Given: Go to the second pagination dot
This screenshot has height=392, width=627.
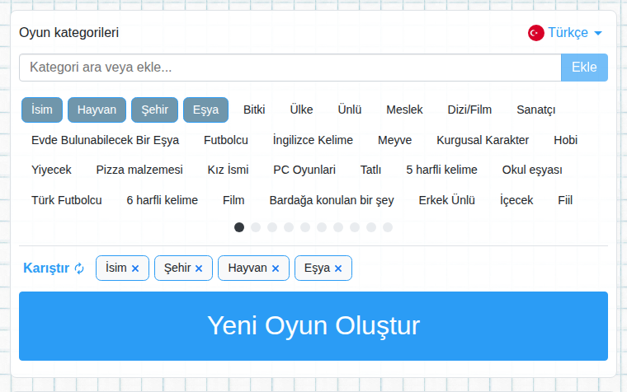Looking at the screenshot, I should [256, 227].
